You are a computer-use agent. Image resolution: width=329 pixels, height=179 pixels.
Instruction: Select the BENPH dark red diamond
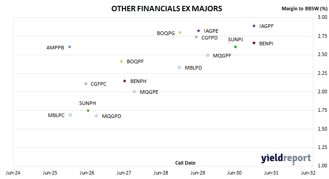(125, 81)
